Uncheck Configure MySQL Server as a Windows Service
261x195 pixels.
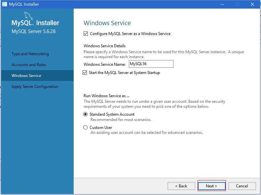tap(86, 34)
